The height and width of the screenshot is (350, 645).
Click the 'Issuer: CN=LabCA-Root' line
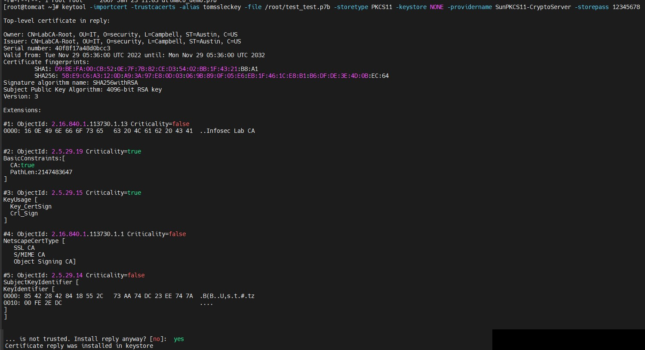tap(122, 41)
